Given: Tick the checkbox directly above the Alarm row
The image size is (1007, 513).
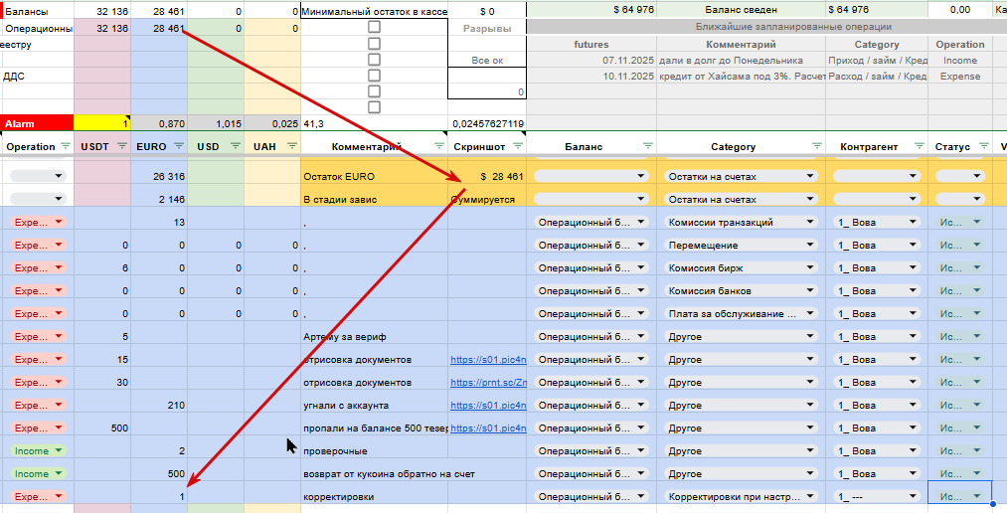Looking at the screenshot, I should pyautogui.click(x=374, y=106).
